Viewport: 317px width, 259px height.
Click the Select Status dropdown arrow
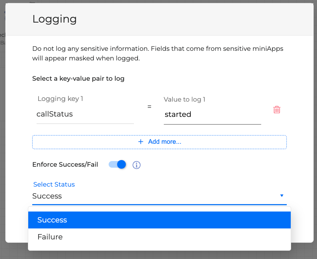(x=282, y=196)
